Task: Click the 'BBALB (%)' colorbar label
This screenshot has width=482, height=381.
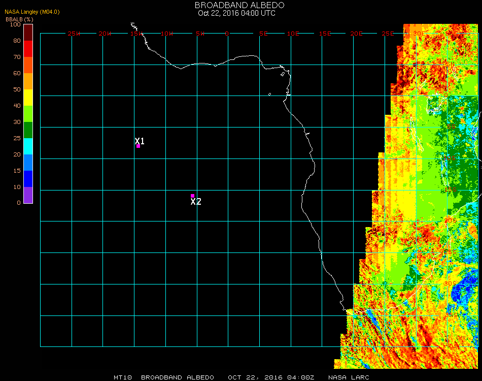Action: 19,19
